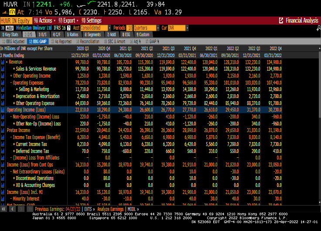Screen dimensions: 321x231
Task: Open chart icon for Current Income Tax row
Action: (3, 144)
